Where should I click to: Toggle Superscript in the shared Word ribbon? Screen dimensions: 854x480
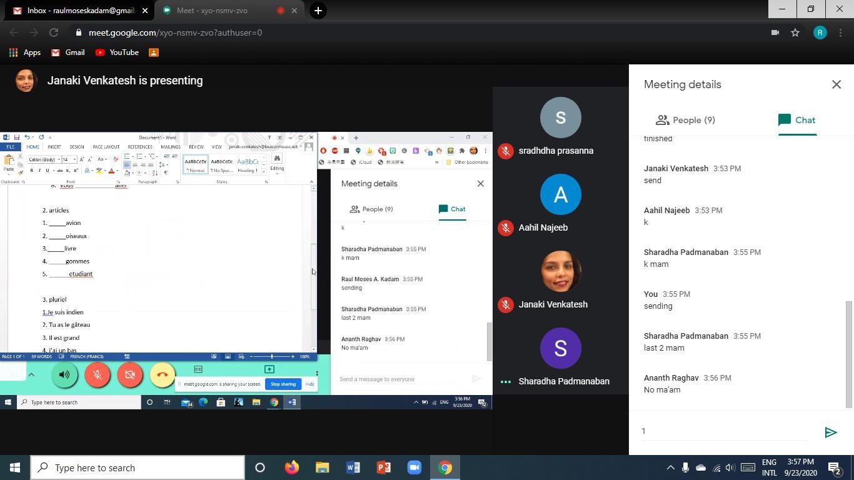[x=76, y=171]
